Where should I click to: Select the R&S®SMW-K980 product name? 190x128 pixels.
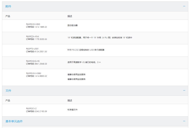[x=34, y=73]
